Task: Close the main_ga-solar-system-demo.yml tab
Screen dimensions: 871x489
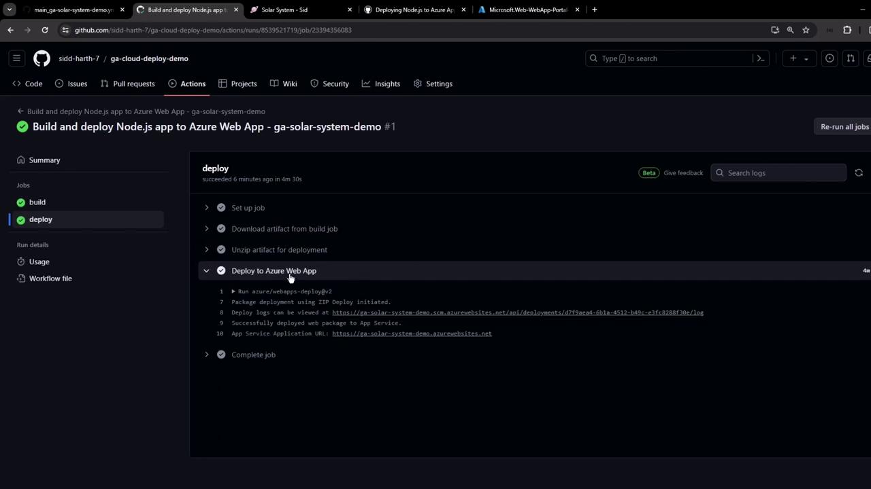Action: point(122,10)
